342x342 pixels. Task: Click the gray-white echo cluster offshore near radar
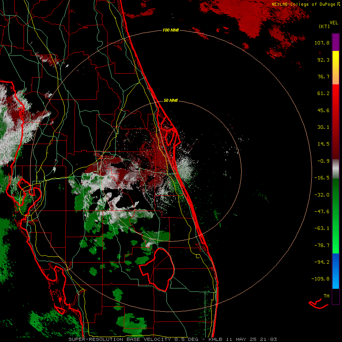[185, 168]
